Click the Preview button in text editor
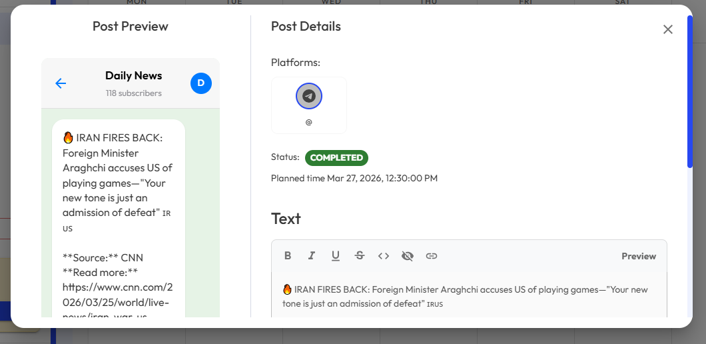 639,256
